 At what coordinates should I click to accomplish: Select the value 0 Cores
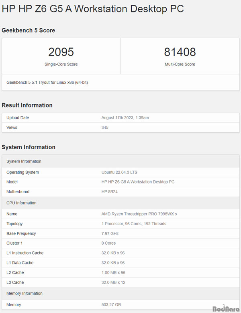tap(108, 243)
